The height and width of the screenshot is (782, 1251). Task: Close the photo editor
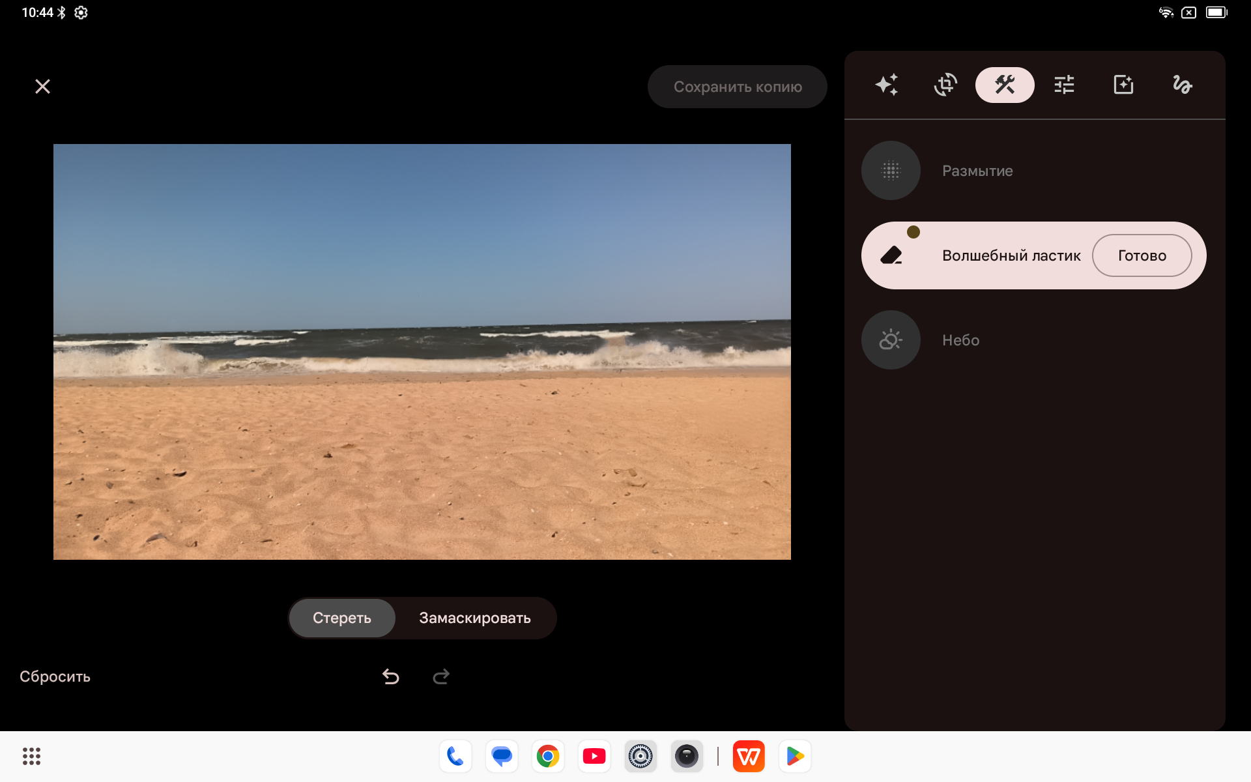pos(42,87)
